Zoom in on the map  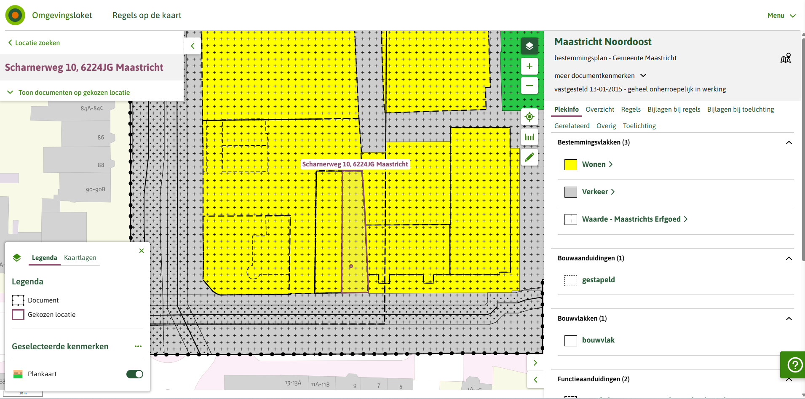(530, 66)
